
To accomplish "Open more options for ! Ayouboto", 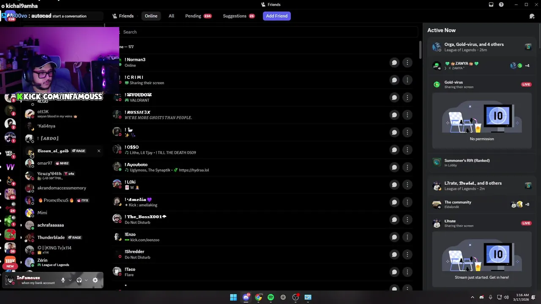I will pos(407,167).
